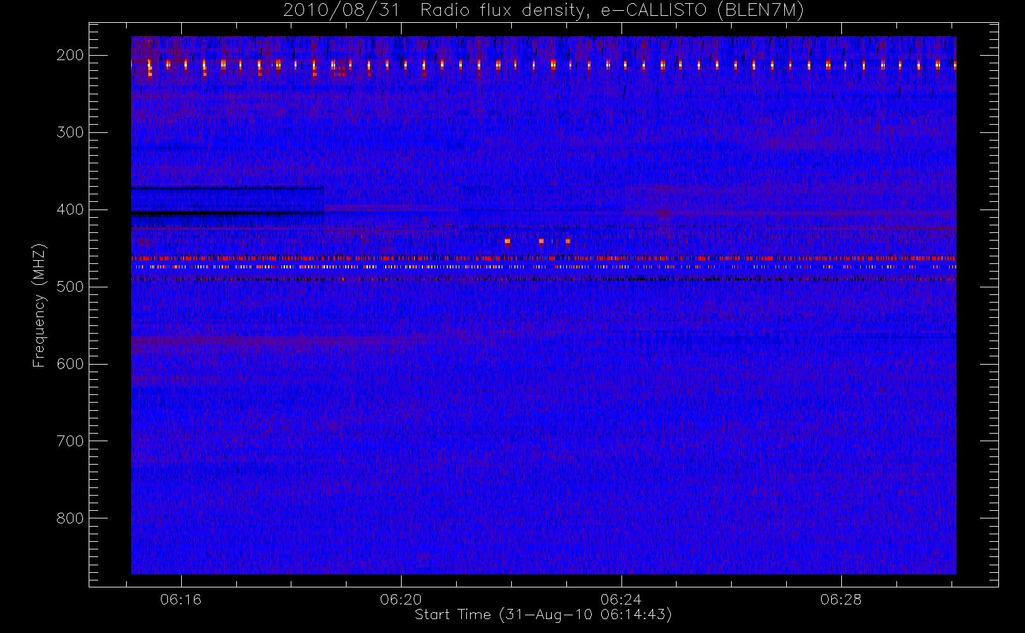Click the 600 frequency tick label
Screen dimensions: 1025x633
coord(70,364)
